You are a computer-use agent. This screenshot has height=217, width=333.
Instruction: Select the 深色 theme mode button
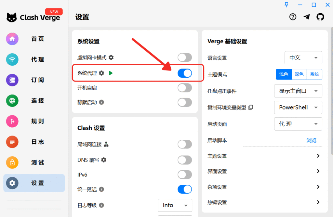click(x=299, y=74)
